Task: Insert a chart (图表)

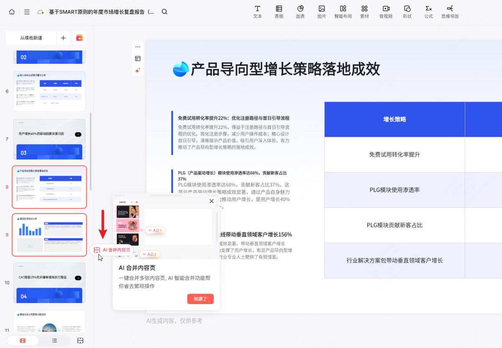Action: pos(300,12)
